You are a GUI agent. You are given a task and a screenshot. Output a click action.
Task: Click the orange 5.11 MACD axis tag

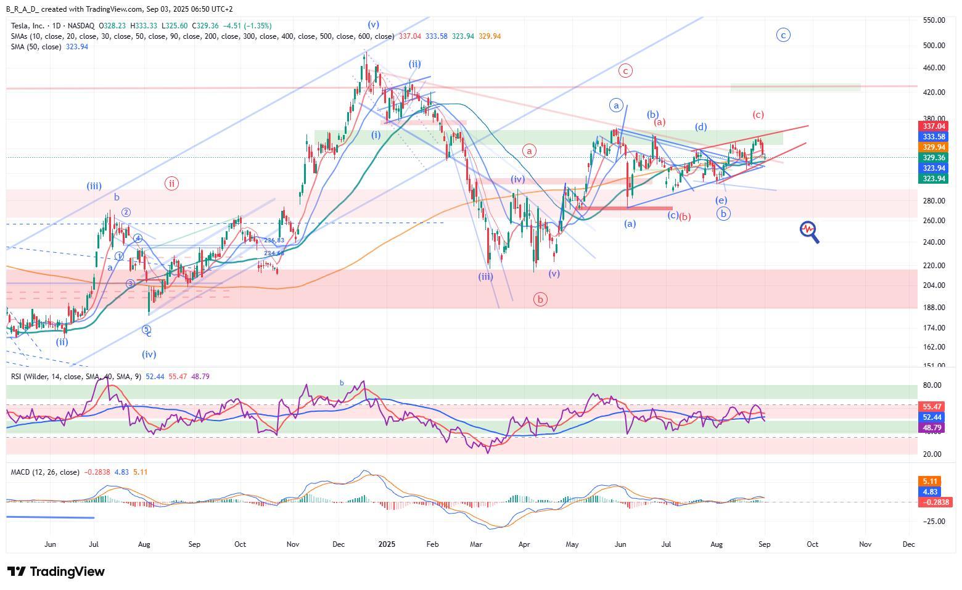tap(931, 481)
